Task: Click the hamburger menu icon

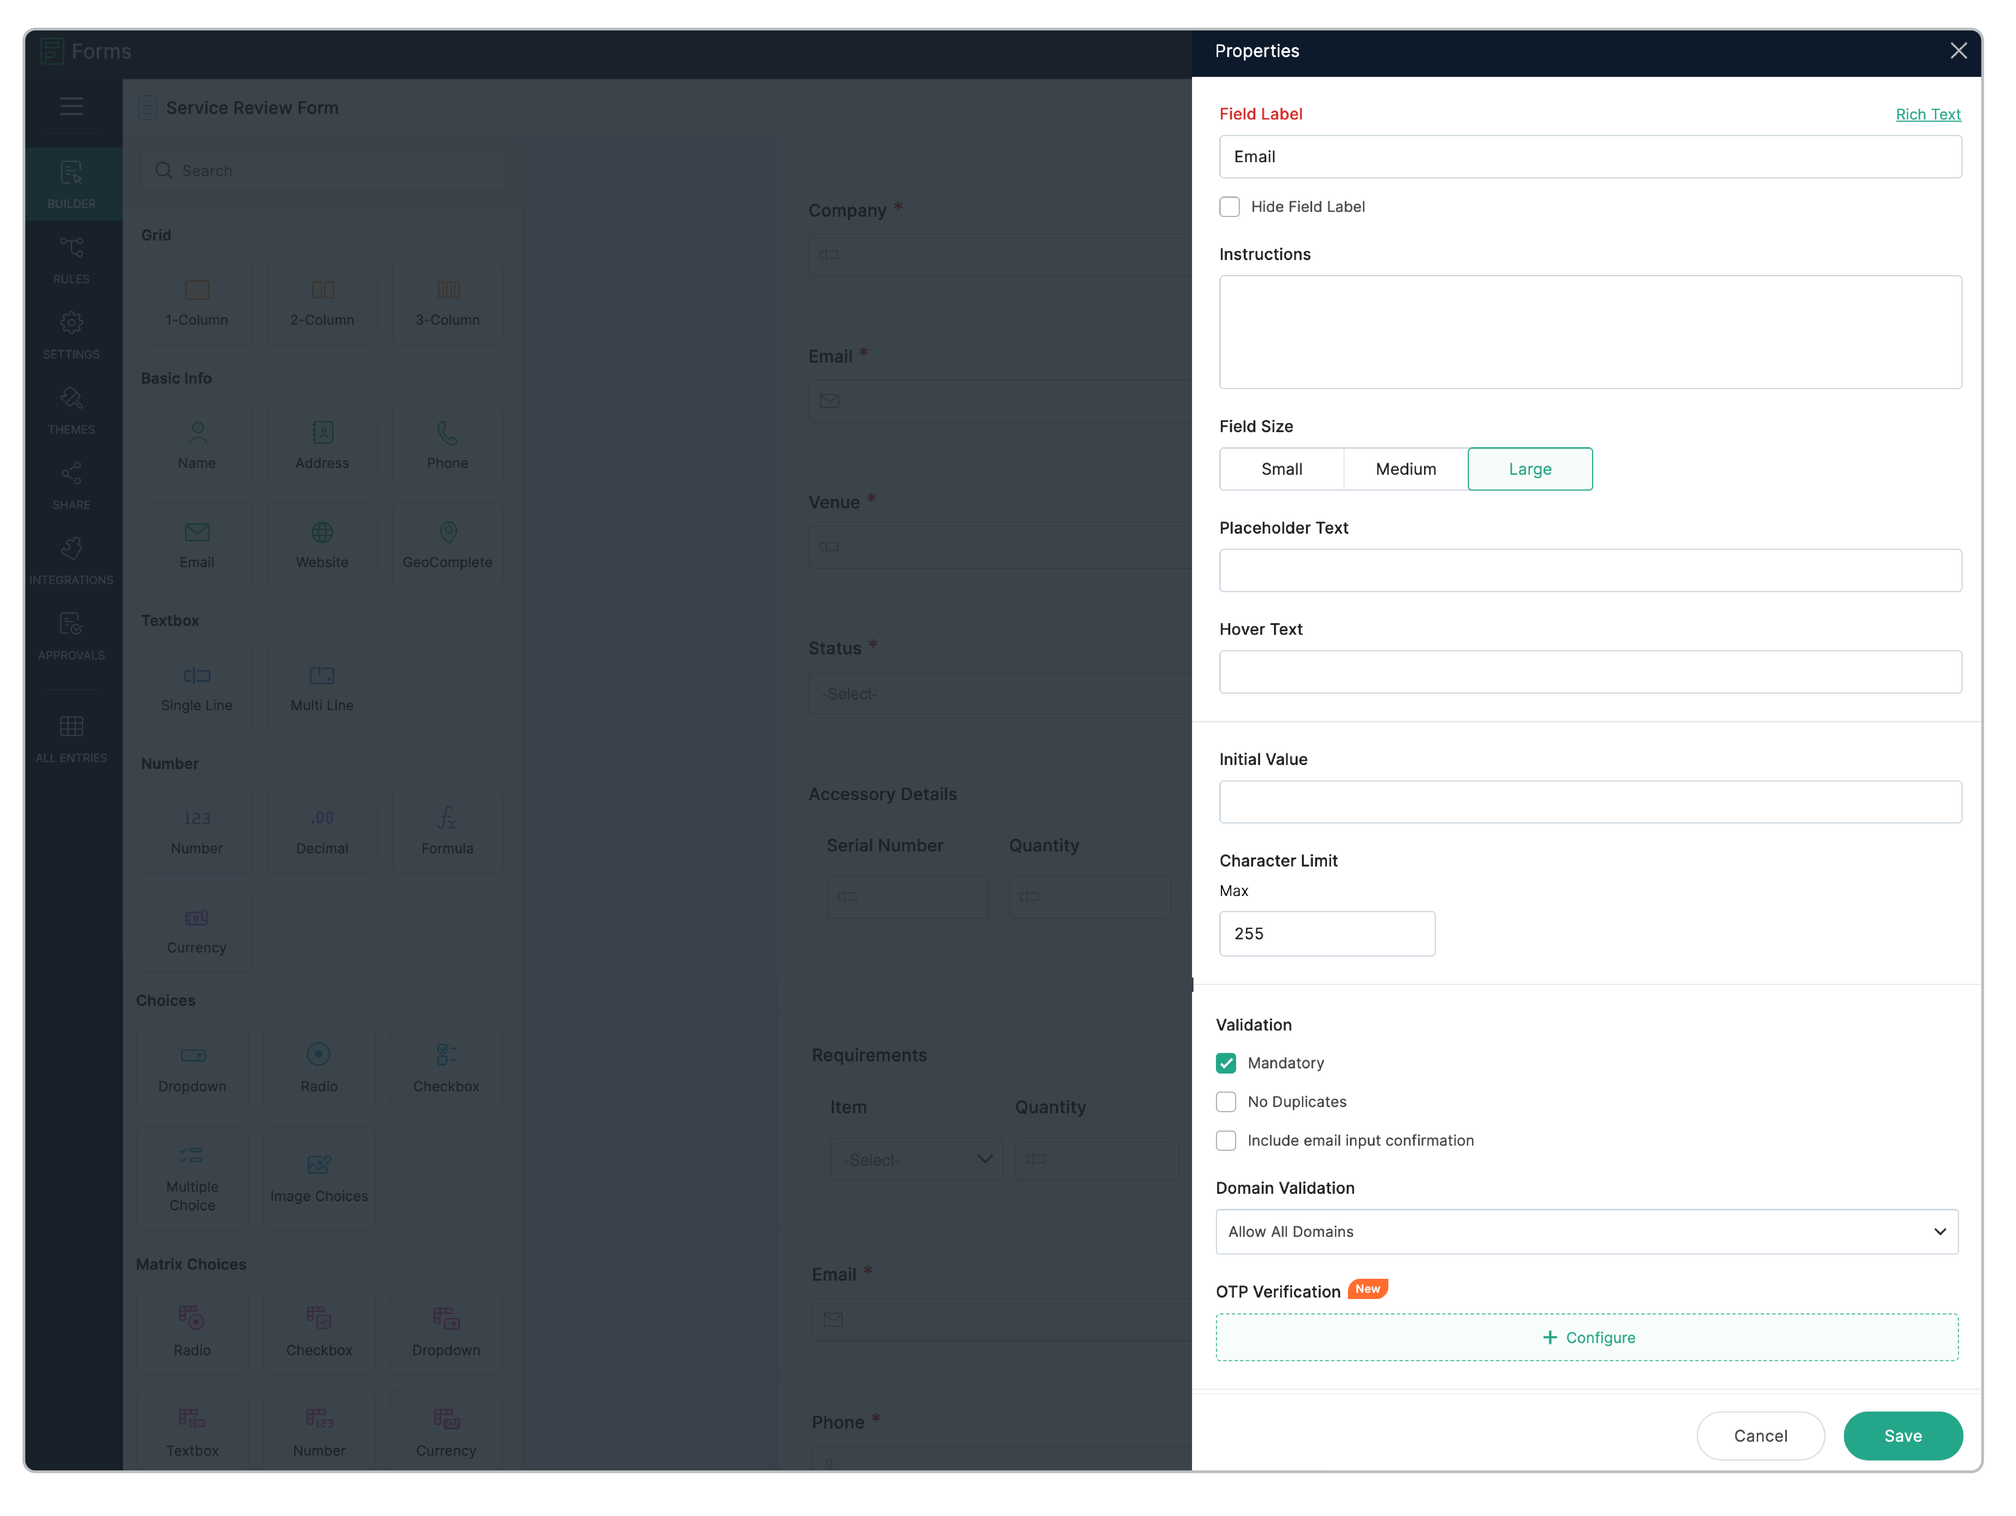Action: point(71,107)
